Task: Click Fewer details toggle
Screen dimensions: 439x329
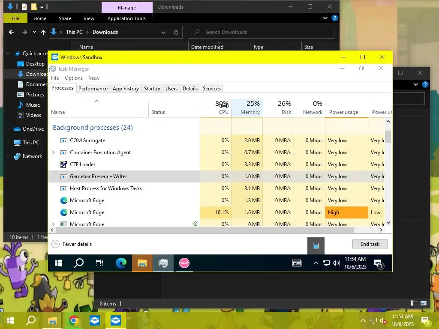Action: (72, 244)
